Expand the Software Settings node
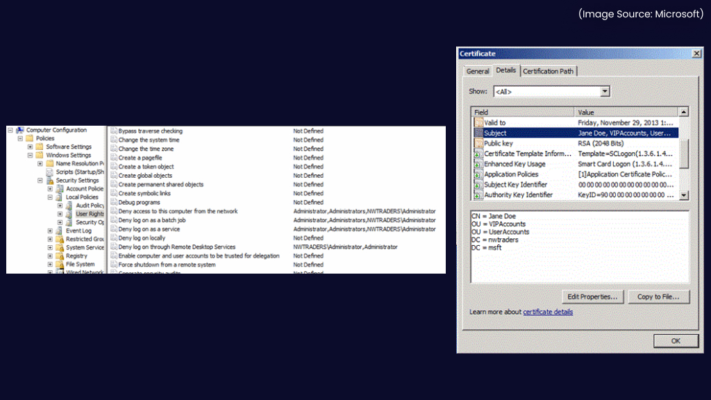711x400 pixels. click(x=30, y=147)
